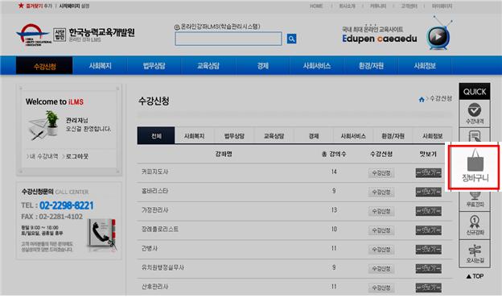Screen dimensions: 502x298
Task: Click the 로그아웃 link
Action: 77,156
